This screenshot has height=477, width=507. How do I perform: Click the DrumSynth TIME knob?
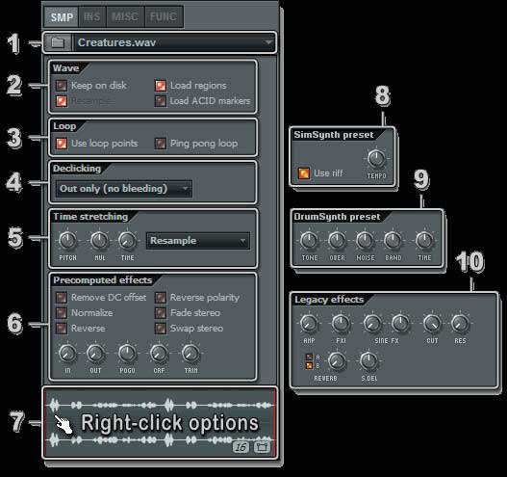point(424,240)
